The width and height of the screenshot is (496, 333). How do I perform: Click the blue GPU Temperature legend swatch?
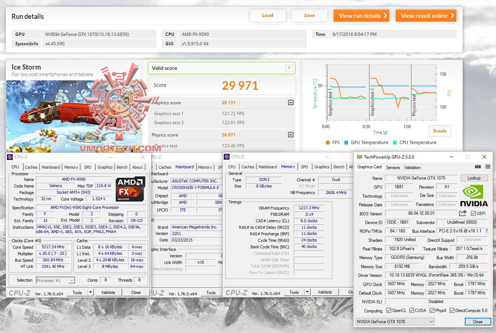click(x=346, y=143)
